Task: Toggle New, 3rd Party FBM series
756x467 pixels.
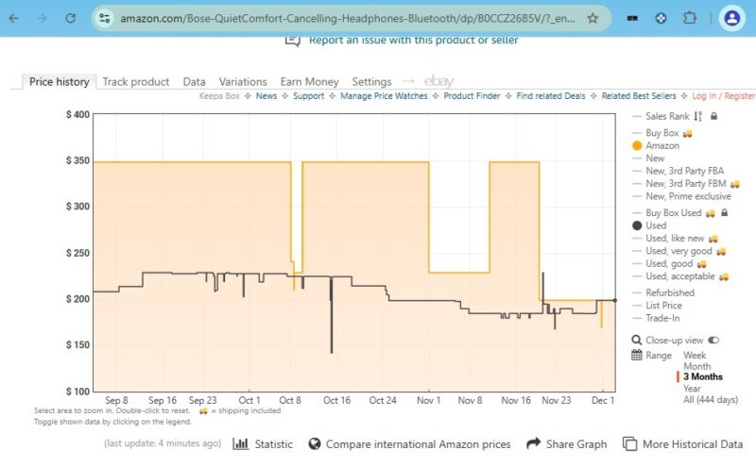Action: click(x=686, y=183)
